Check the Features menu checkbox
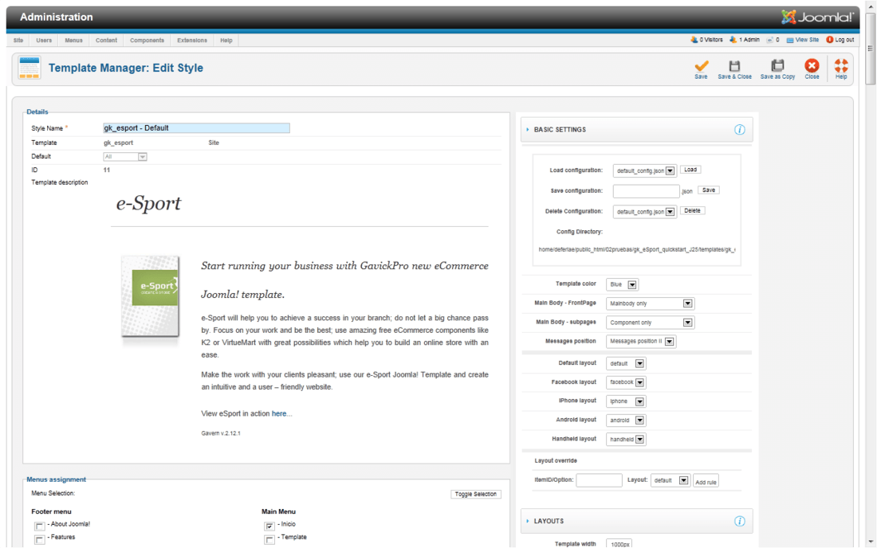 coord(39,539)
